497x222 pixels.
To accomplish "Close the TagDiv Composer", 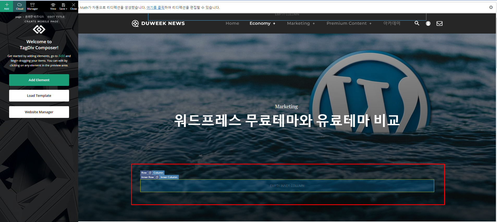I will coord(73,6).
